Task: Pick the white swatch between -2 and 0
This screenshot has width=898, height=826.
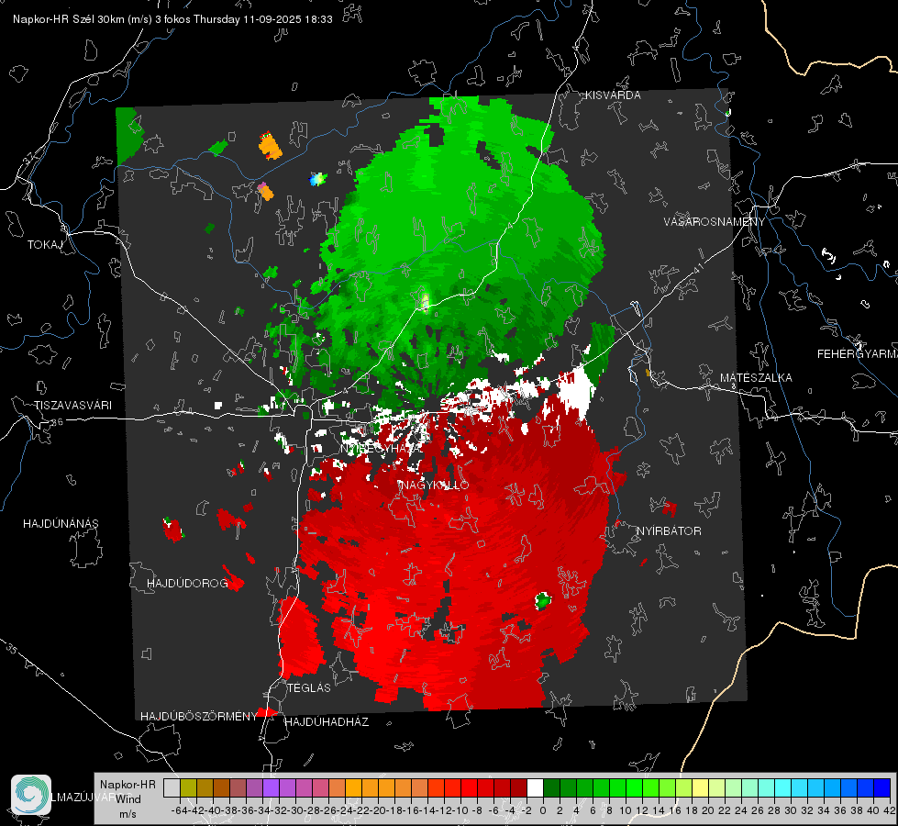Action: click(x=535, y=787)
